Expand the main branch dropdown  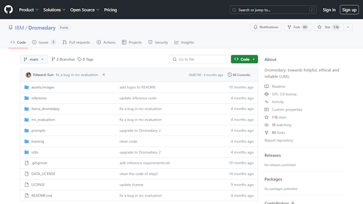(34, 59)
